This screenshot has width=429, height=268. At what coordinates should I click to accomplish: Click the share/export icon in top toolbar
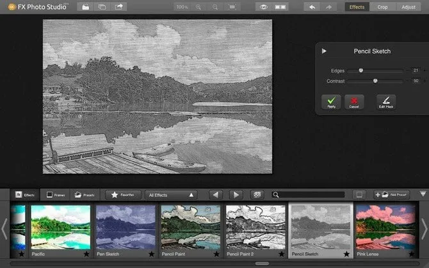pos(119,7)
